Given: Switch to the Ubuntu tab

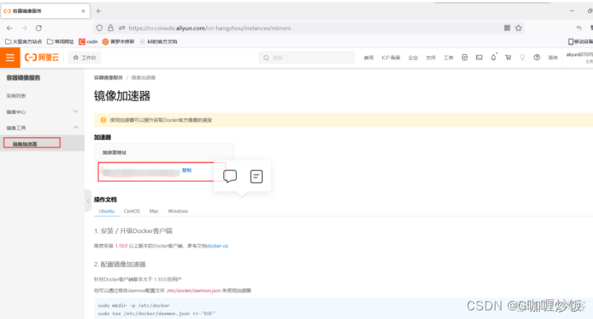Looking at the screenshot, I should click(x=107, y=211).
